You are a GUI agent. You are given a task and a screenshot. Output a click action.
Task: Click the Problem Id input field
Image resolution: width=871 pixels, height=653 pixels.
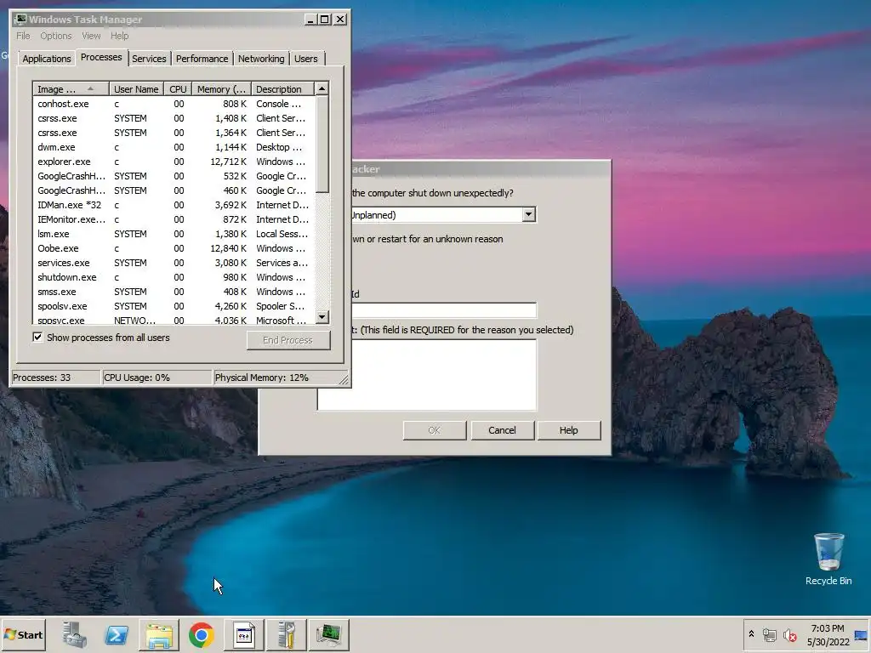[443, 309]
